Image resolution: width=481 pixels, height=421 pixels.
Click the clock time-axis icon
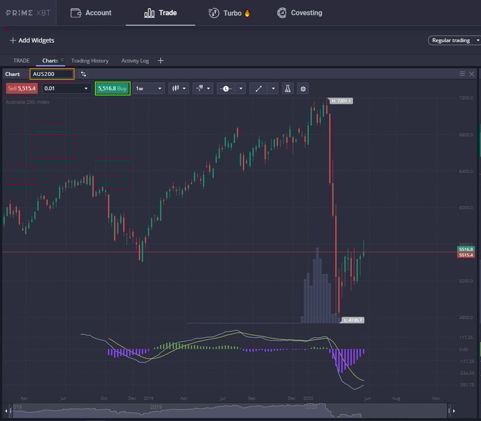coord(225,88)
